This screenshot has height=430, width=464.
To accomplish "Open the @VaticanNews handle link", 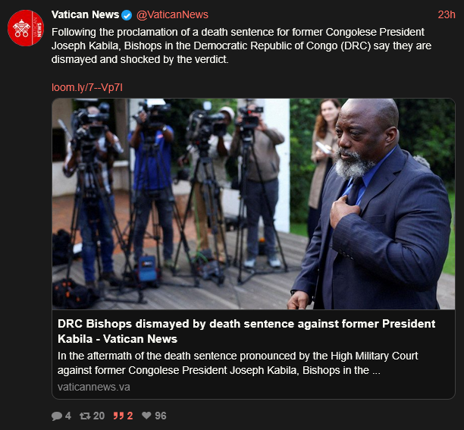I will 172,15.
